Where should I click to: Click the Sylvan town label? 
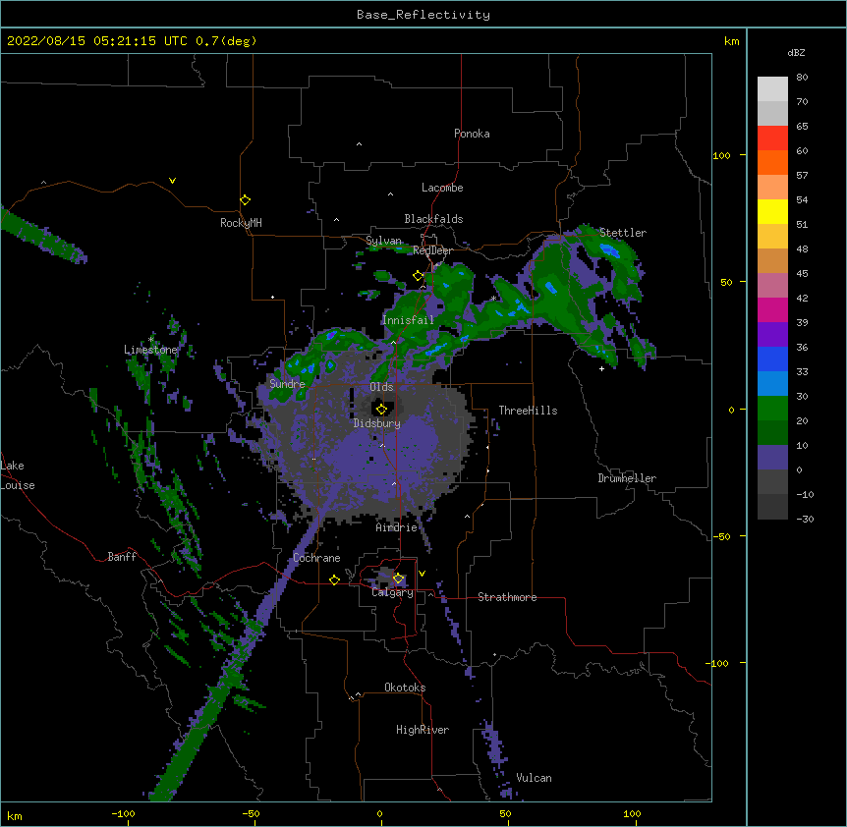pos(383,241)
